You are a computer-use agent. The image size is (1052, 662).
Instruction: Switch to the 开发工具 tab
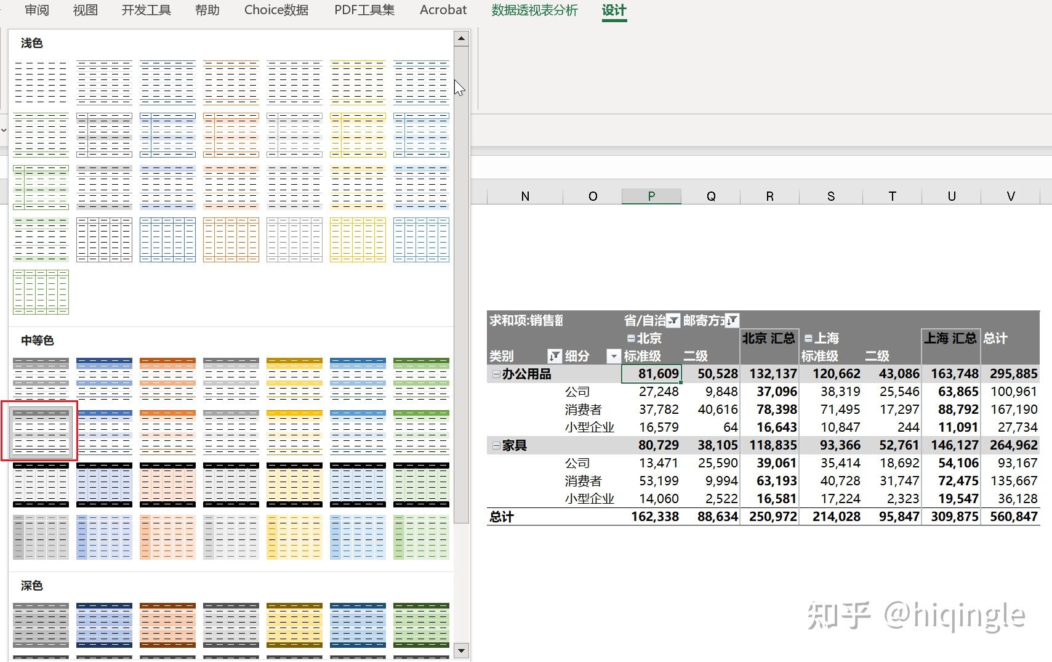(146, 10)
